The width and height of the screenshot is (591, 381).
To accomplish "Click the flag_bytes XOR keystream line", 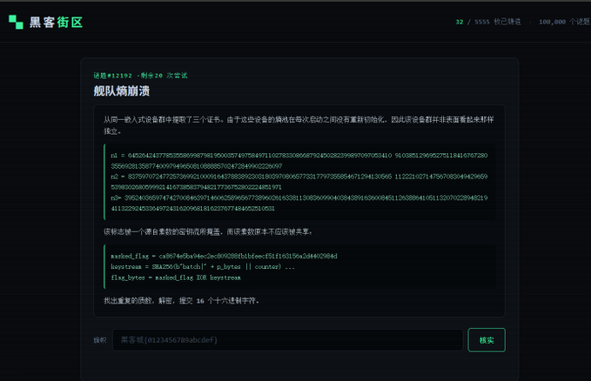I will [x=176, y=277].
